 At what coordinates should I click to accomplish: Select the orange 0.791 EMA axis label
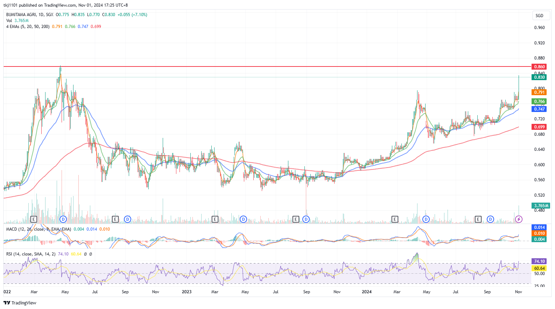(x=539, y=92)
